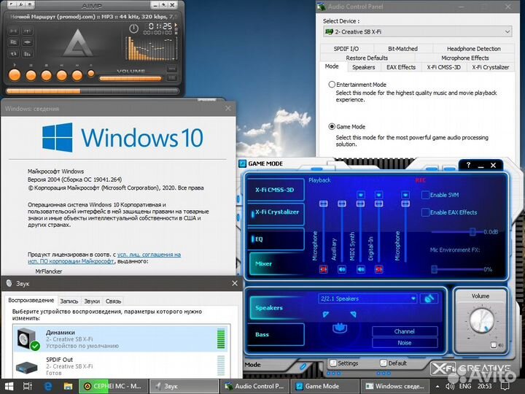
Task: Open Game Mode Settings button
Action: coord(344,363)
